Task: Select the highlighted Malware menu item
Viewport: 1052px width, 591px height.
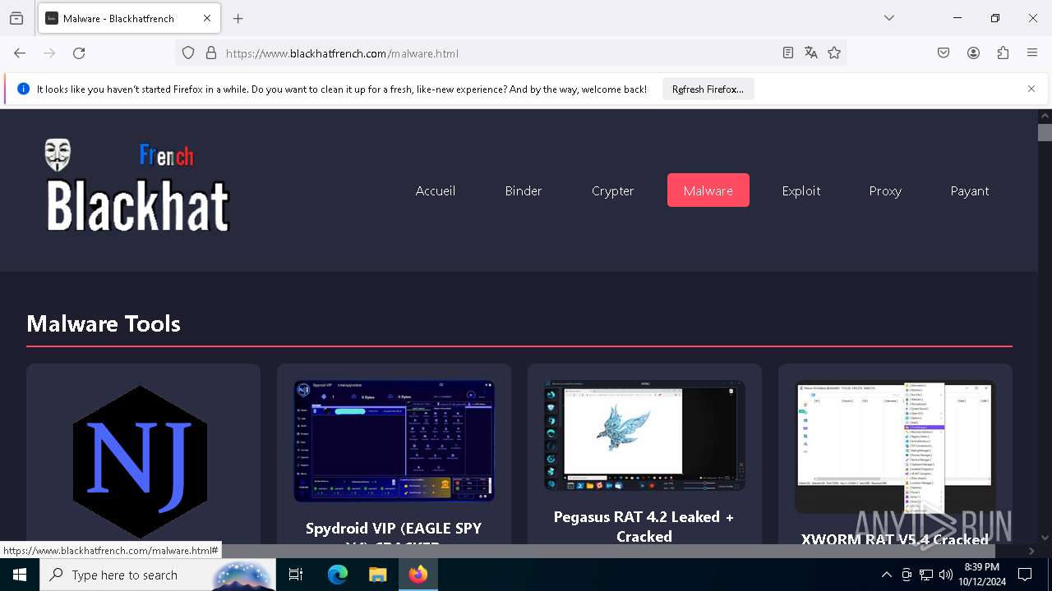Action: click(708, 190)
